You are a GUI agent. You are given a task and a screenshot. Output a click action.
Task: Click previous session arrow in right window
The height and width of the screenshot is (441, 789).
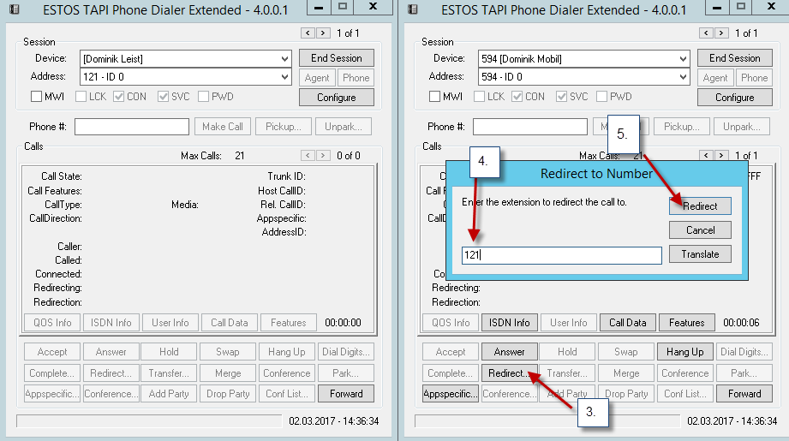coord(707,33)
